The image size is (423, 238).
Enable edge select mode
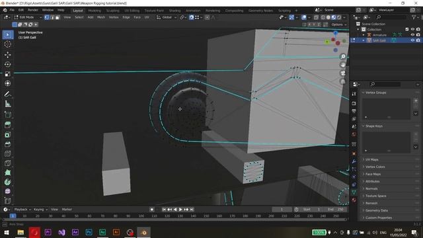click(52, 17)
